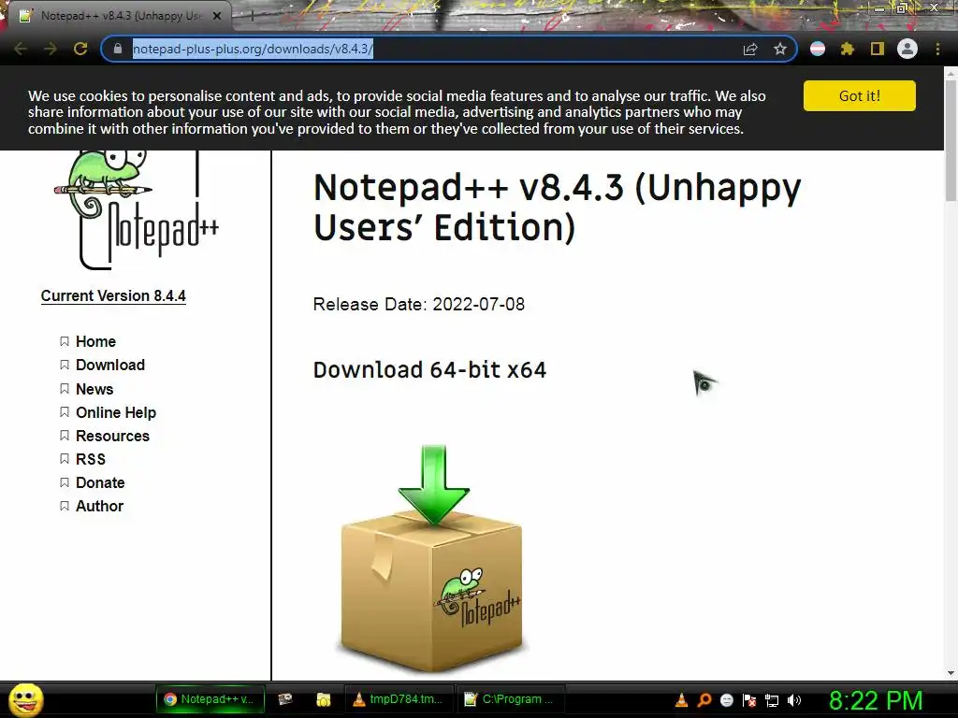
Task: Open the smiley face start button
Action: (x=25, y=699)
